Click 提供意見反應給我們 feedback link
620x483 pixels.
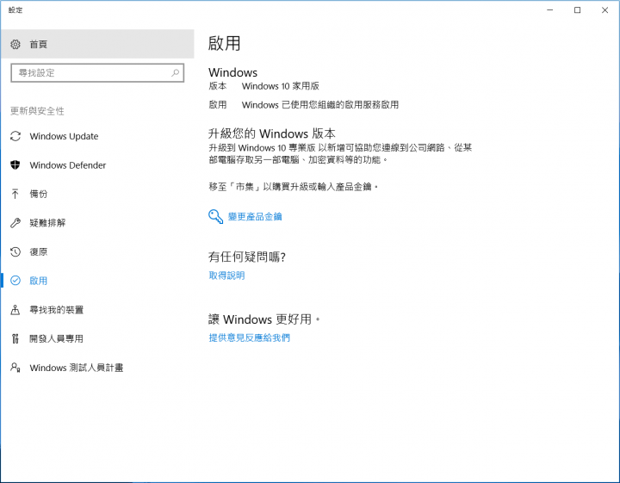pyautogui.click(x=250, y=338)
